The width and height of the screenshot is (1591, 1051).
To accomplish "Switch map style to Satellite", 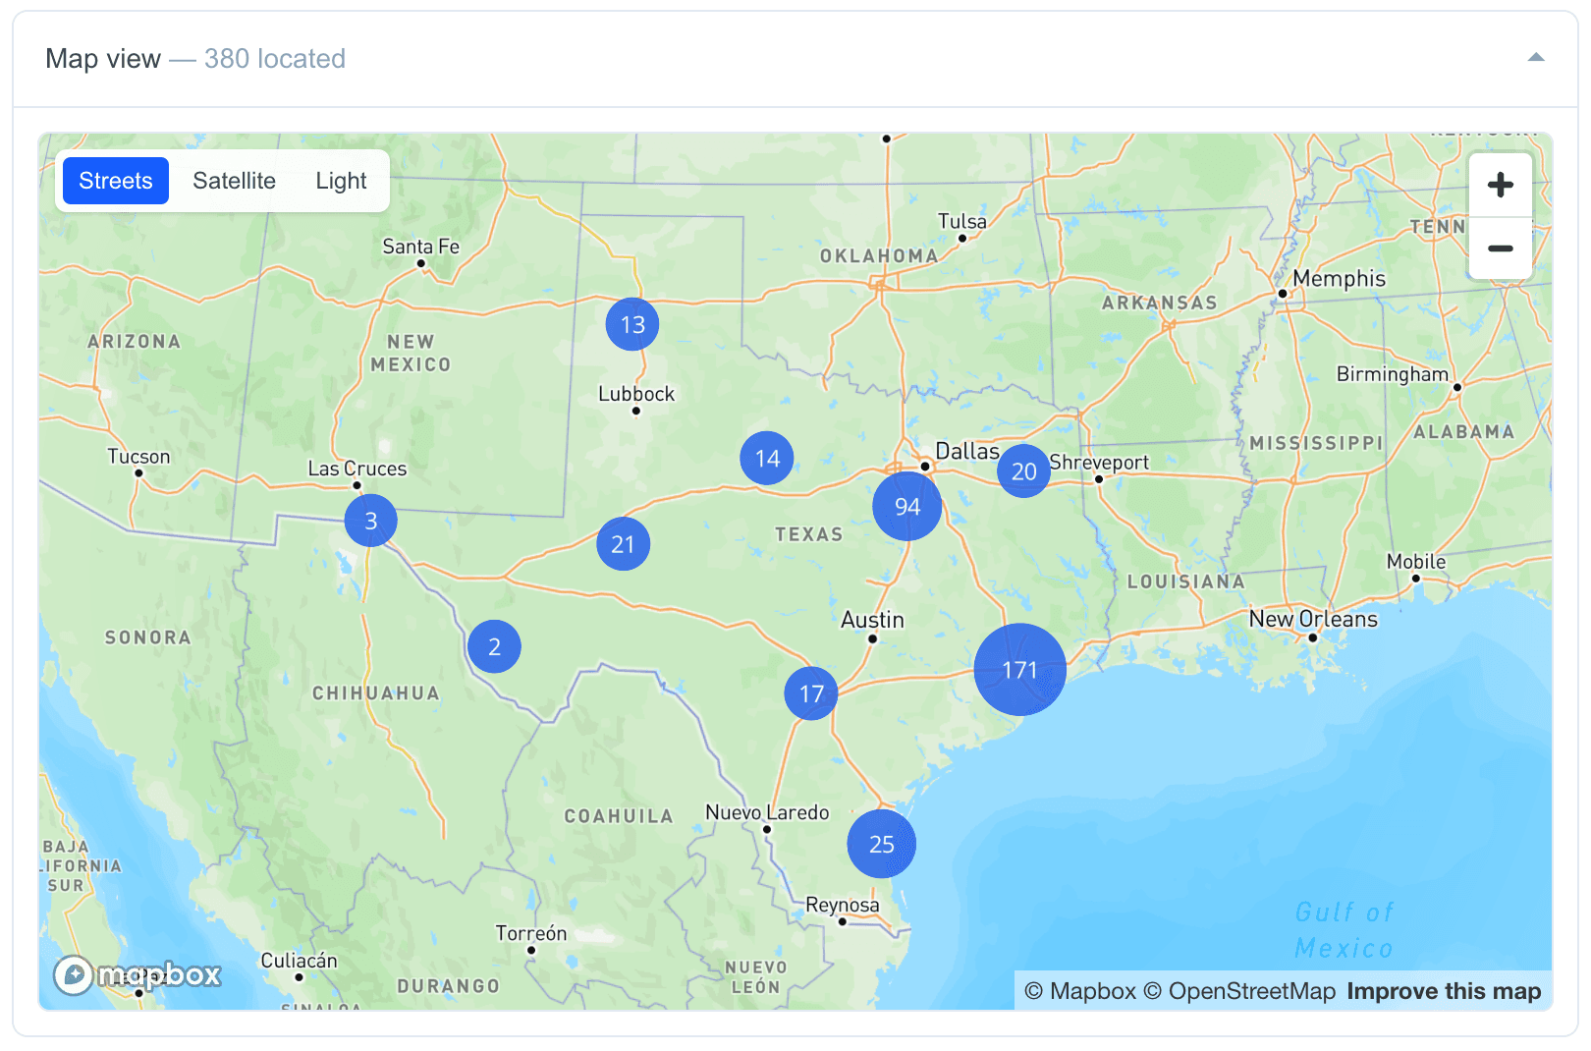I will 234,181.
